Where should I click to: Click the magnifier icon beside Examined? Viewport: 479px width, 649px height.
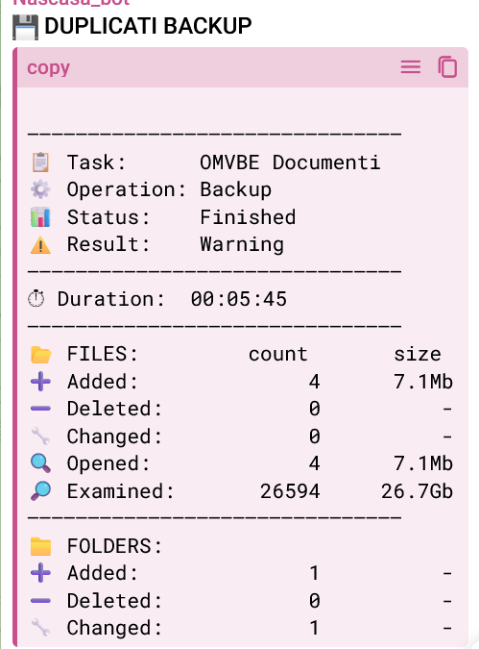point(40,491)
